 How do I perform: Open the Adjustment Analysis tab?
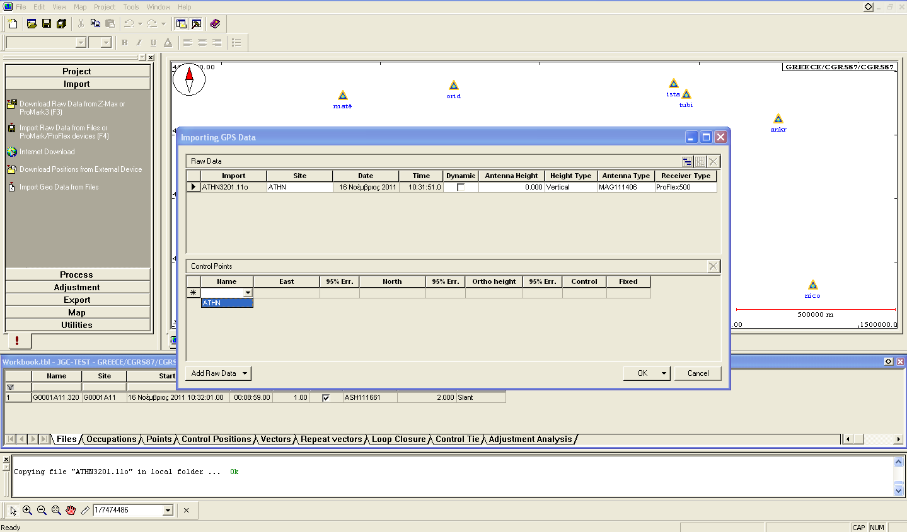[530, 439]
